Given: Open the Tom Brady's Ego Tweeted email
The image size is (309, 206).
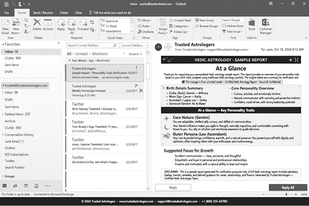Looking at the screenshot, I should click(105, 126).
